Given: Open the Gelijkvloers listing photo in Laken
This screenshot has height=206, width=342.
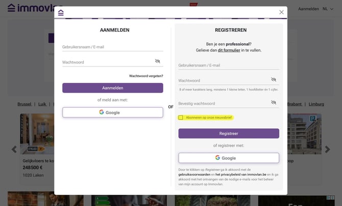Looking at the screenshot, I should [x=37, y=133].
